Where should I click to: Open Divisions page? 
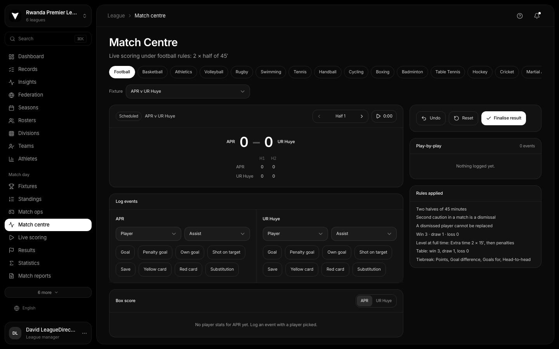point(48,133)
